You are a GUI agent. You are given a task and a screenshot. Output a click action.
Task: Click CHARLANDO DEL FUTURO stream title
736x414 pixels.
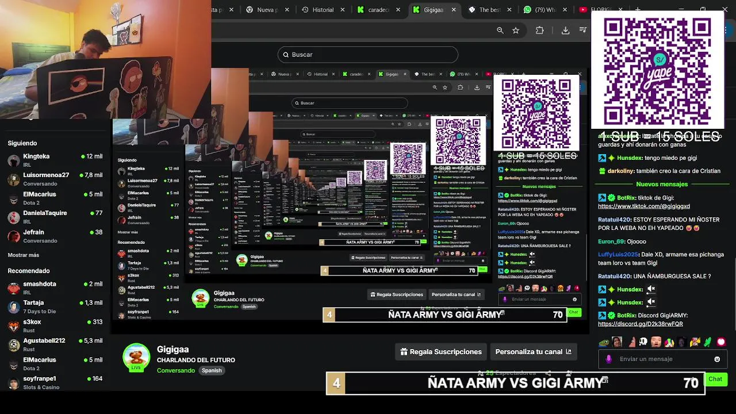(x=196, y=360)
